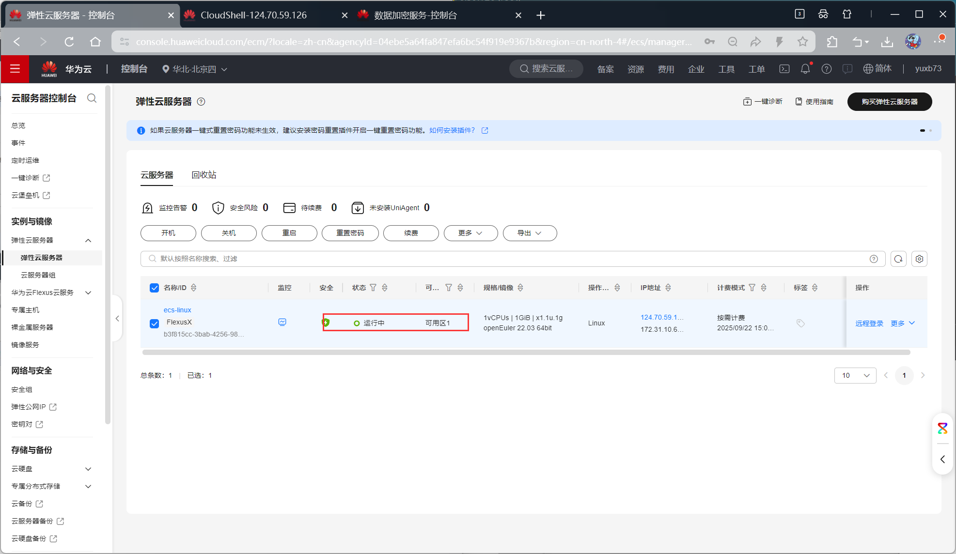Click 购买弹性云服务器 button
This screenshot has height=554, width=956.
click(889, 102)
